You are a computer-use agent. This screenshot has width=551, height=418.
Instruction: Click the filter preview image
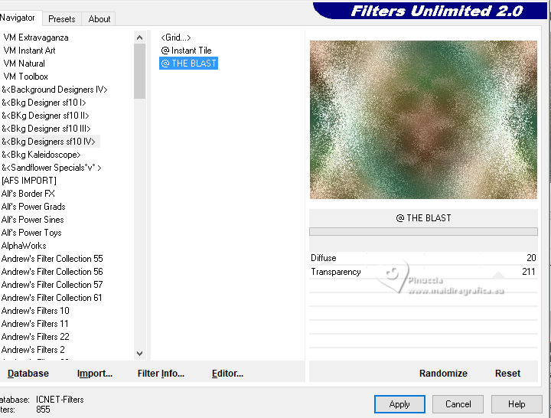click(423, 120)
